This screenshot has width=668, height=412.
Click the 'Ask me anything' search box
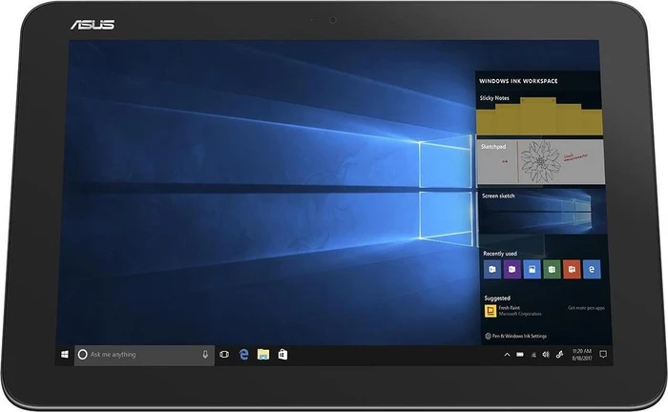(x=144, y=355)
